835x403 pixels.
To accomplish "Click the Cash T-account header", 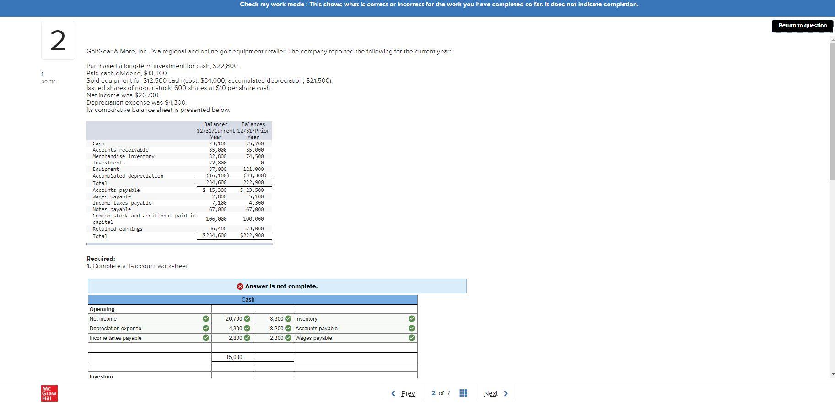I will tap(253, 300).
